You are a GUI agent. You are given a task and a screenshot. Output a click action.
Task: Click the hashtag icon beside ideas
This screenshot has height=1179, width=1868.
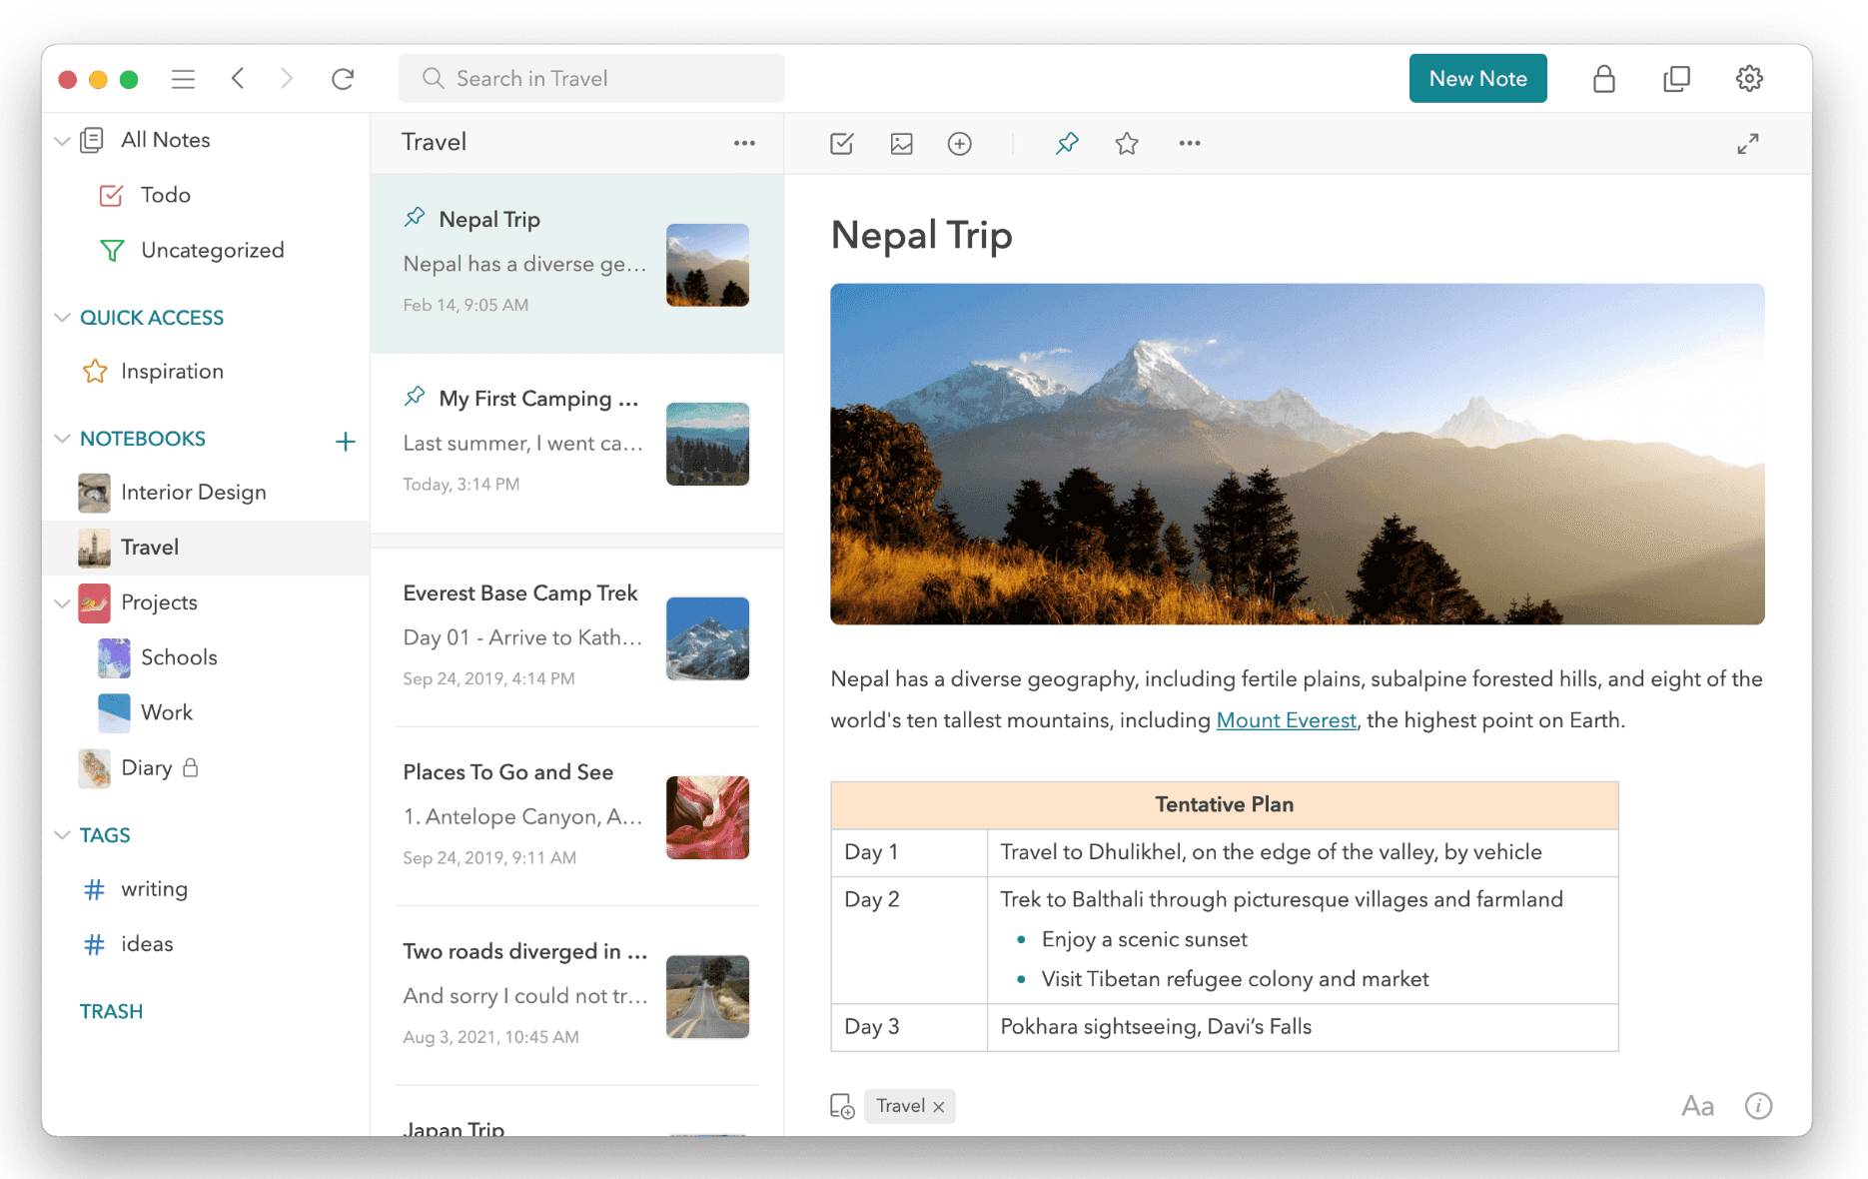(94, 944)
